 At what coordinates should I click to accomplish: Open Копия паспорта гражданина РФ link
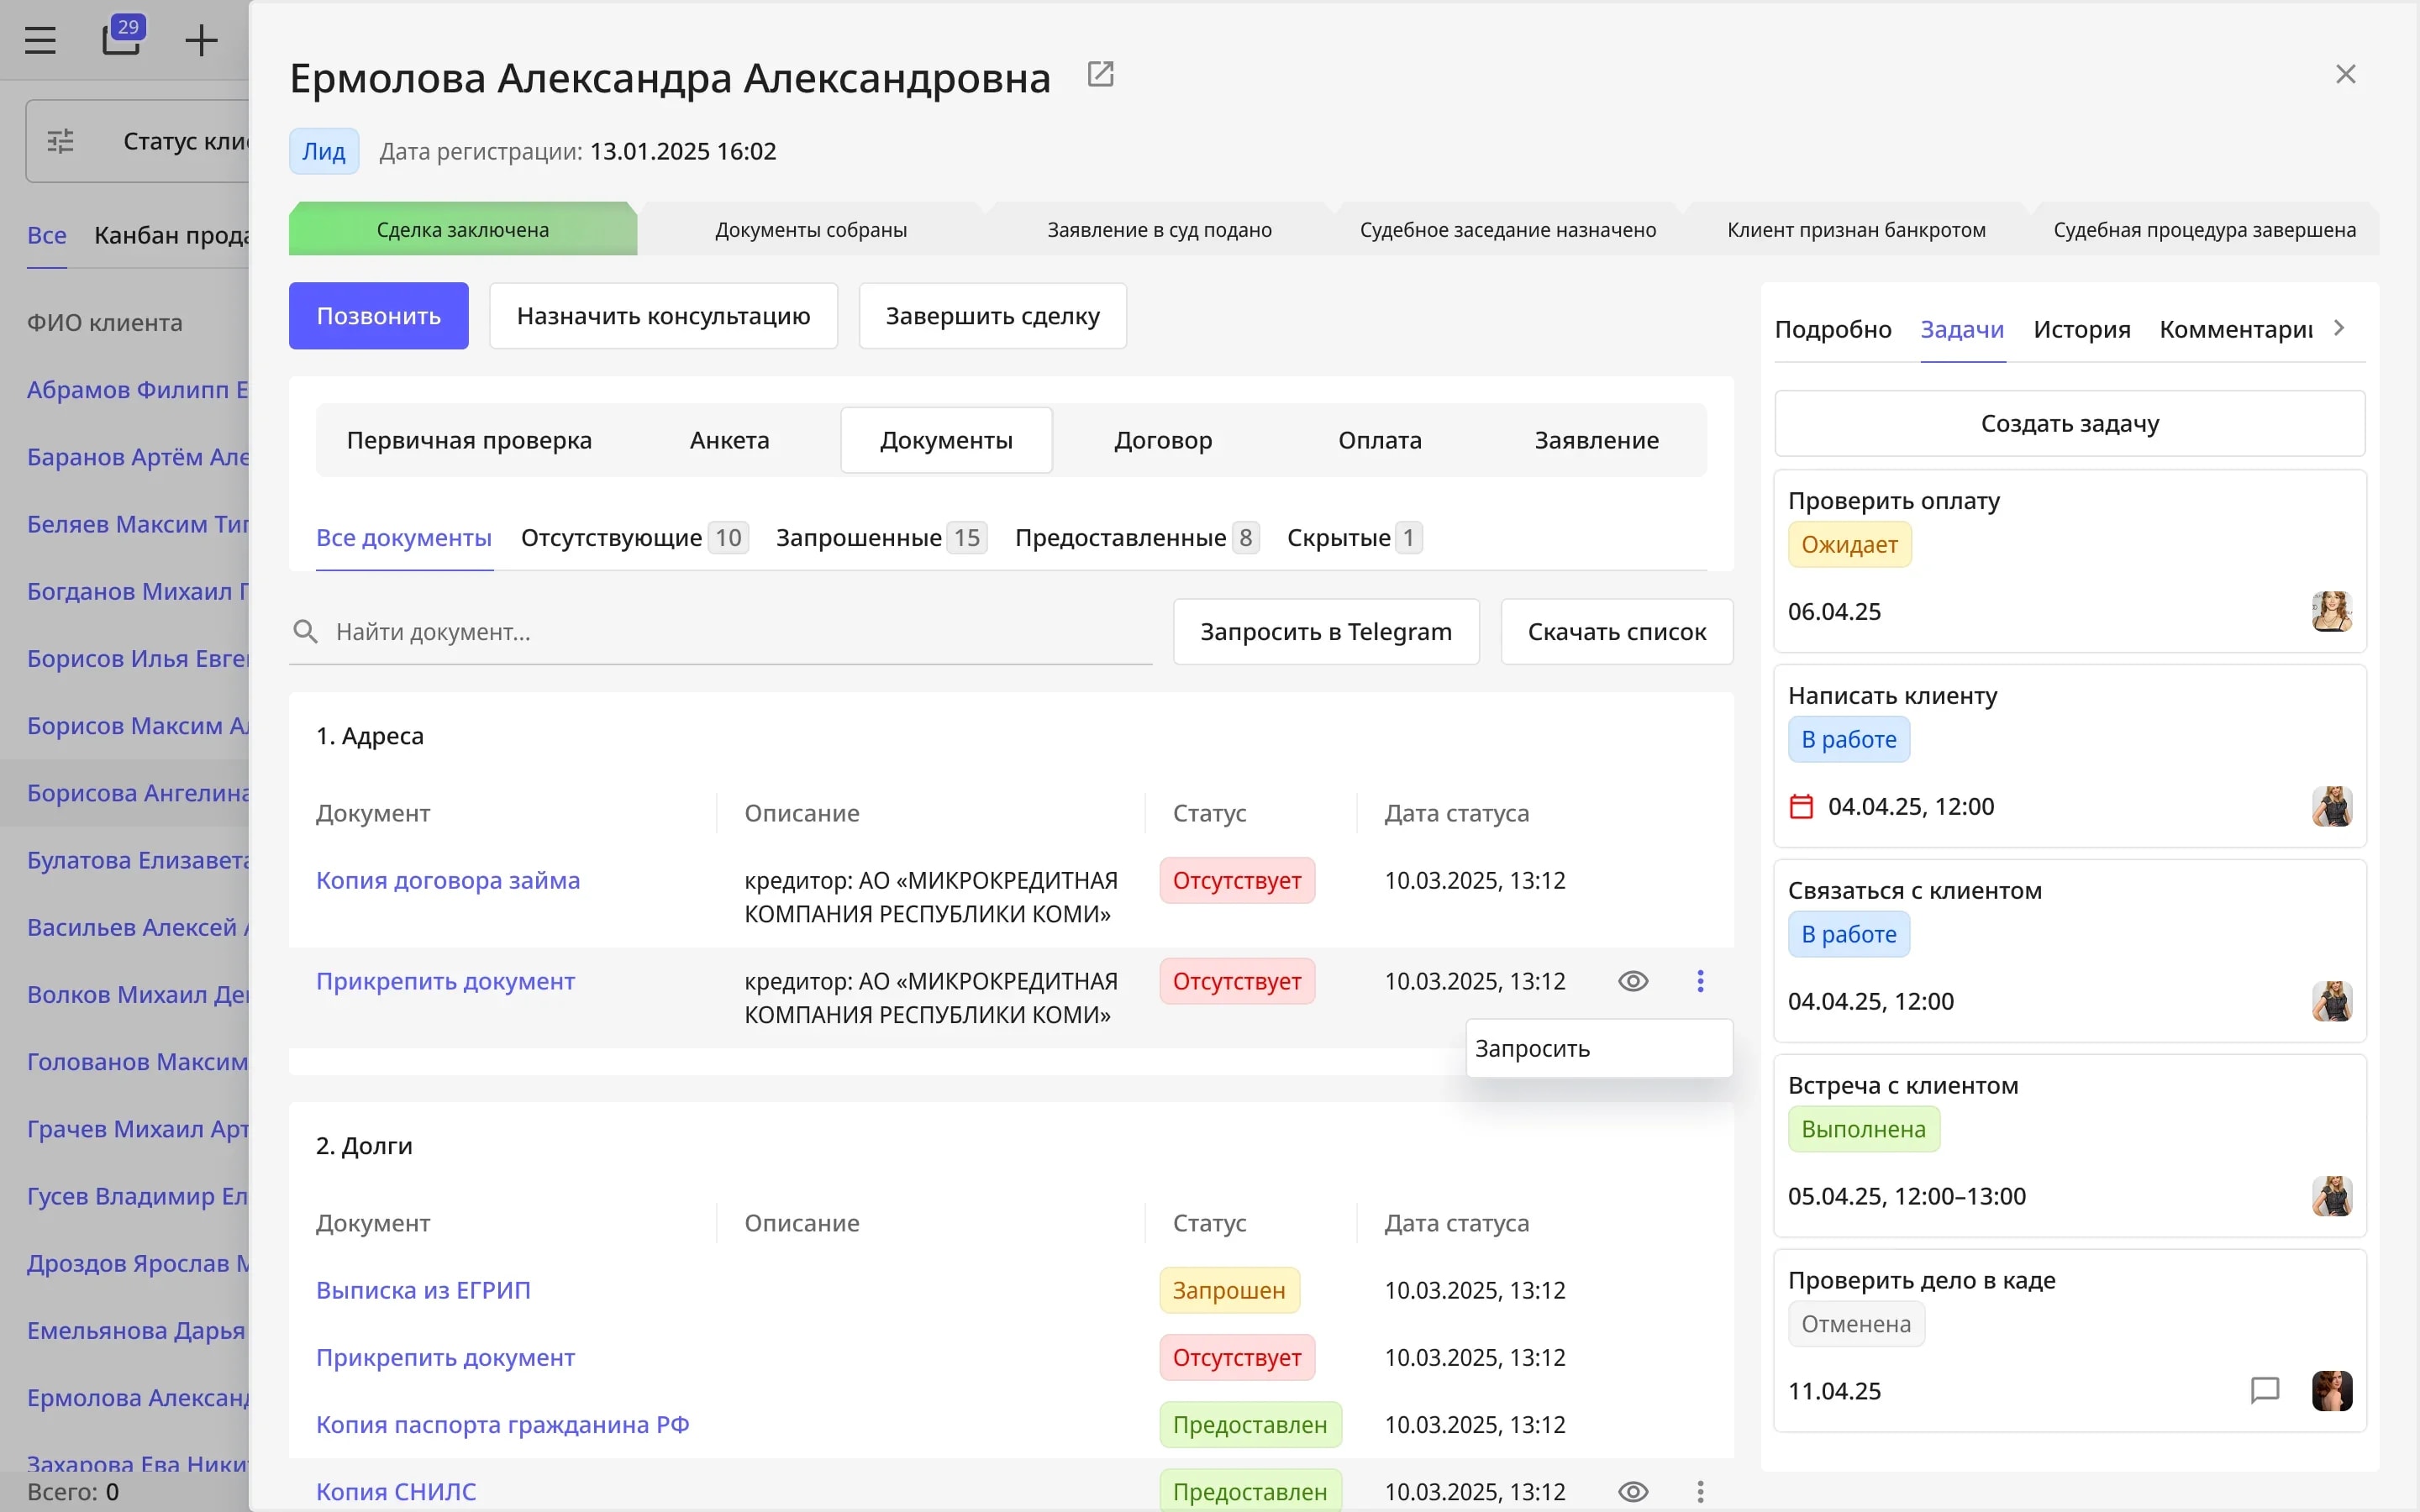click(503, 1425)
